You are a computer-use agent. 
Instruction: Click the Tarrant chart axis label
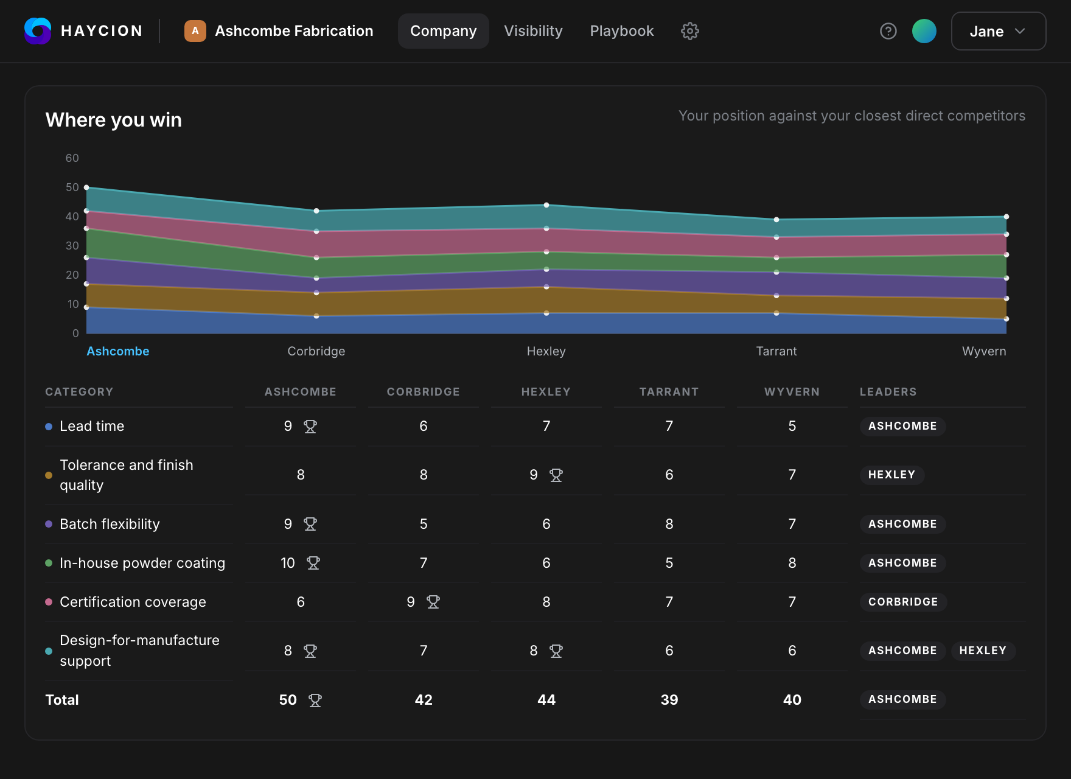coord(776,351)
